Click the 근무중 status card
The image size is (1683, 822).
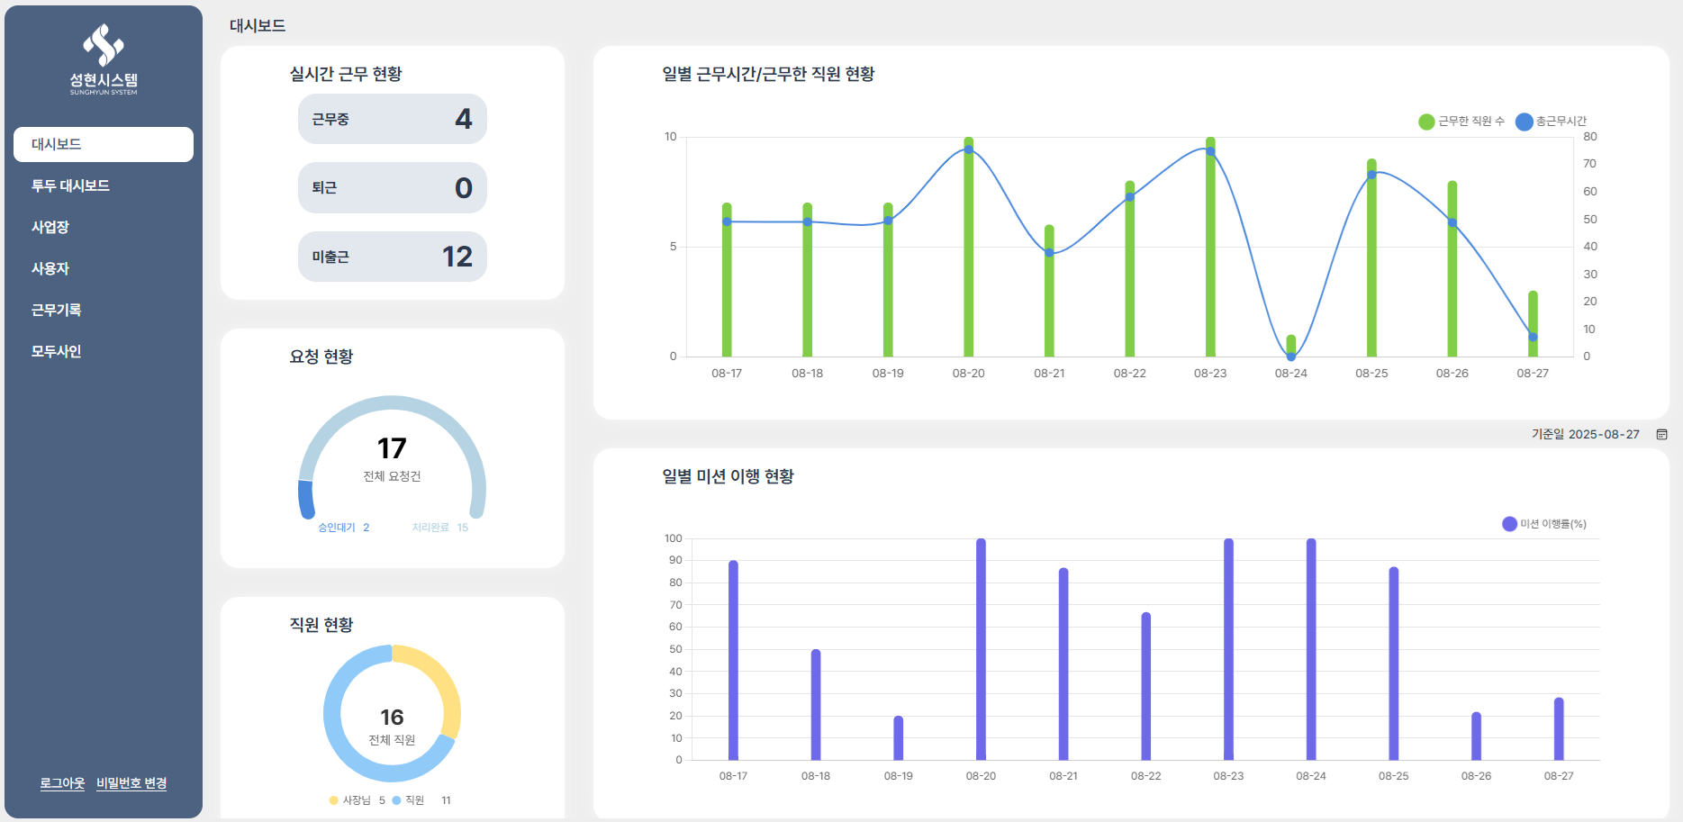pos(393,119)
